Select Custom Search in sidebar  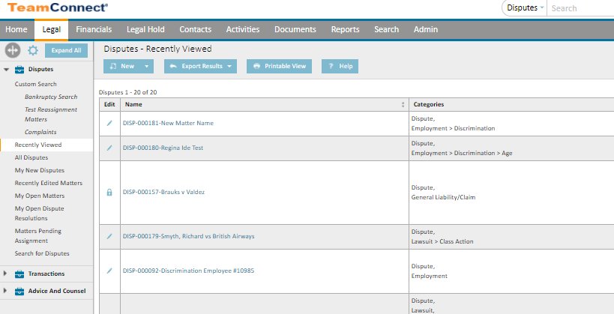pyautogui.click(x=36, y=84)
